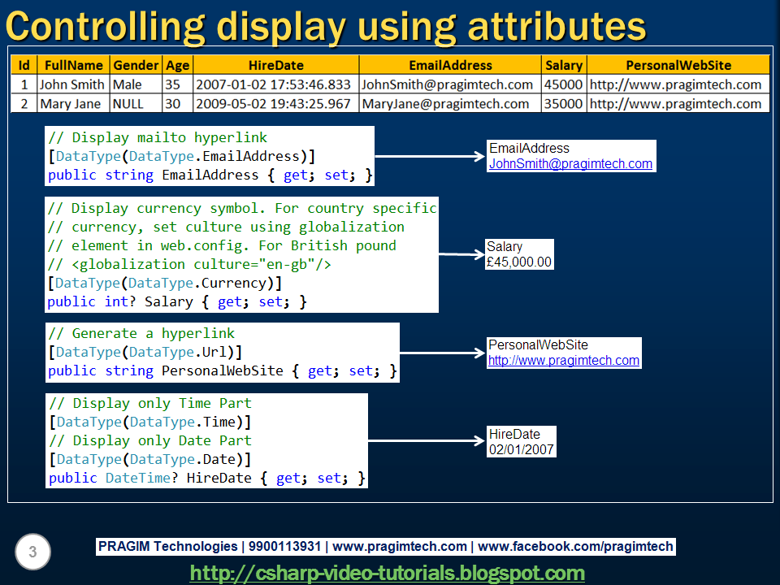This screenshot has height=585, width=780.
Task: Select the Gender column header
Action: pyautogui.click(x=136, y=65)
